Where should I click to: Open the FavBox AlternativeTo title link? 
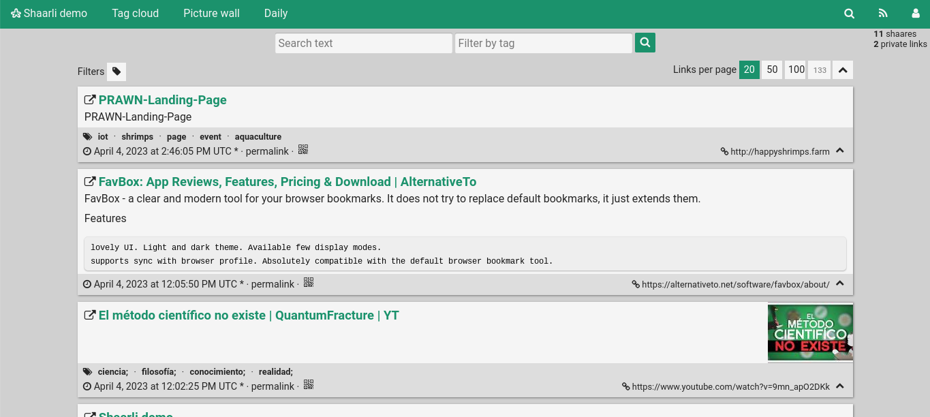[287, 182]
